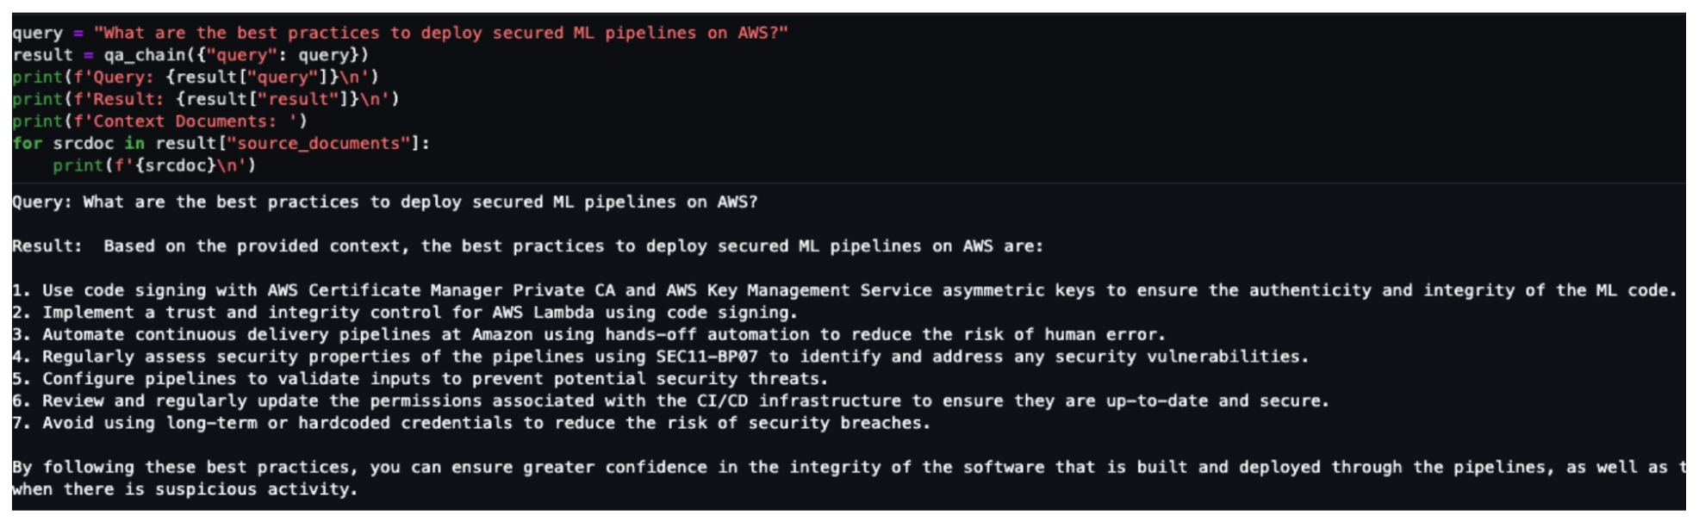Click the 'Context Documents' print line
This screenshot has height=522, width=1699.
click(159, 121)
